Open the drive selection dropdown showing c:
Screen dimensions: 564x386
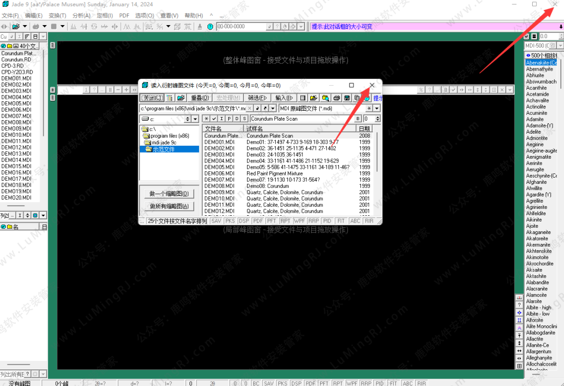click(x=195, y=119)
